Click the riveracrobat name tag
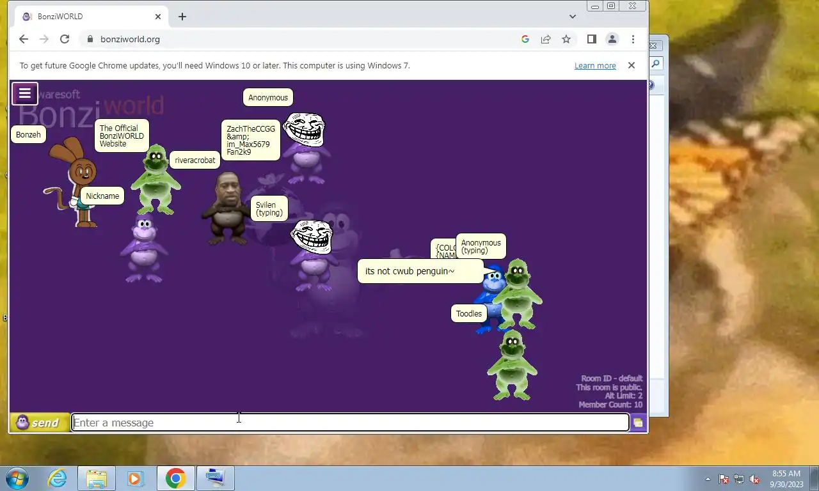Viewport: 819px width, 491px height. [x=195, y=160]
